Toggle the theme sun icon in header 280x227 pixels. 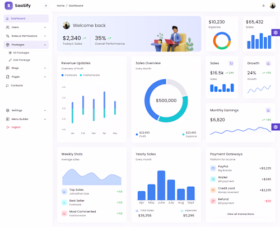click(x=263, y=6)
